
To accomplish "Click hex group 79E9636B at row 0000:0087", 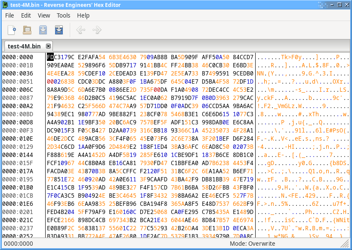I will point(61,98).
